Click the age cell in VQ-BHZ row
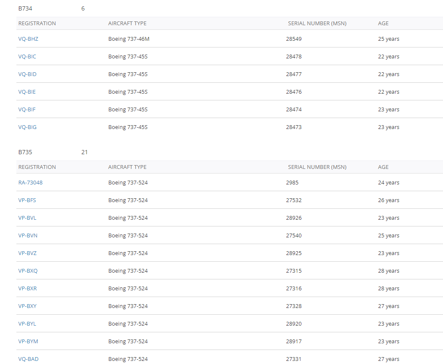 click(389, 39)
